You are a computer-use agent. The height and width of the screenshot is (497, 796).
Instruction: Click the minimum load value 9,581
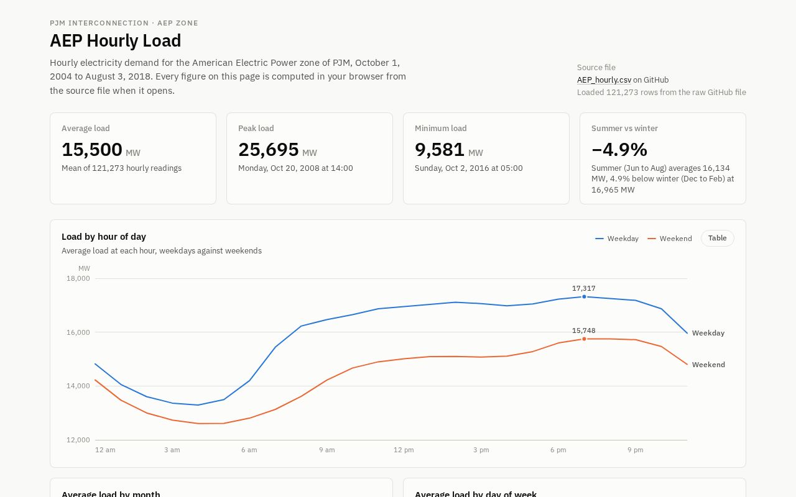(x=440, y=150)
